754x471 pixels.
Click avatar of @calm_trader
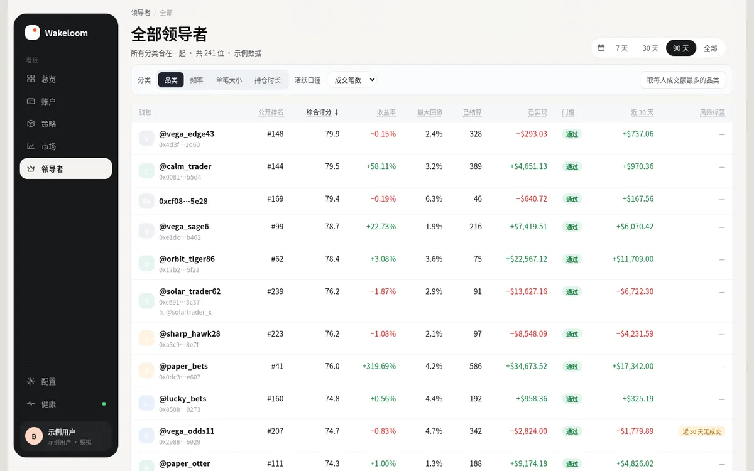click(146, 171)
